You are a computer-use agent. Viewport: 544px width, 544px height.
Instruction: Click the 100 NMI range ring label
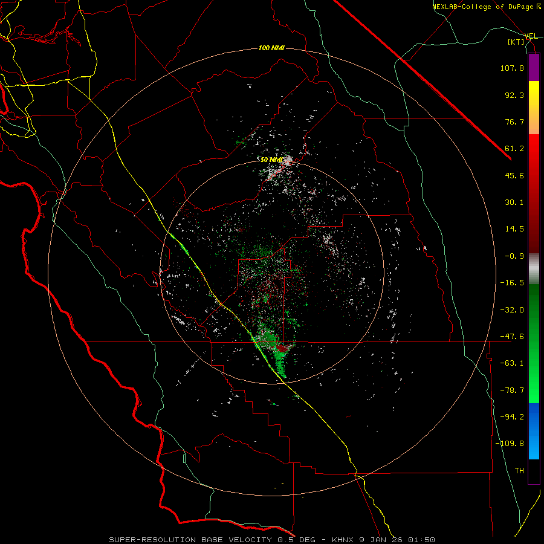(x=271, y=48)
